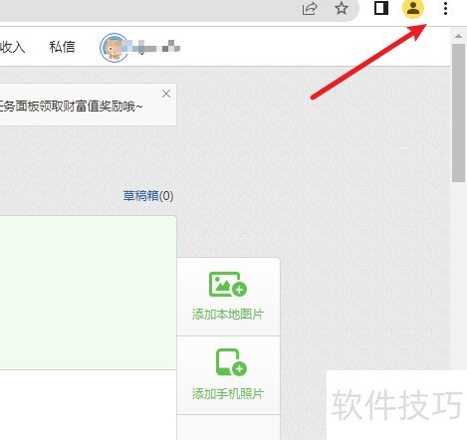Click the add local image icon
This screenshot has width=467, height=440.
tap(228, 284)
